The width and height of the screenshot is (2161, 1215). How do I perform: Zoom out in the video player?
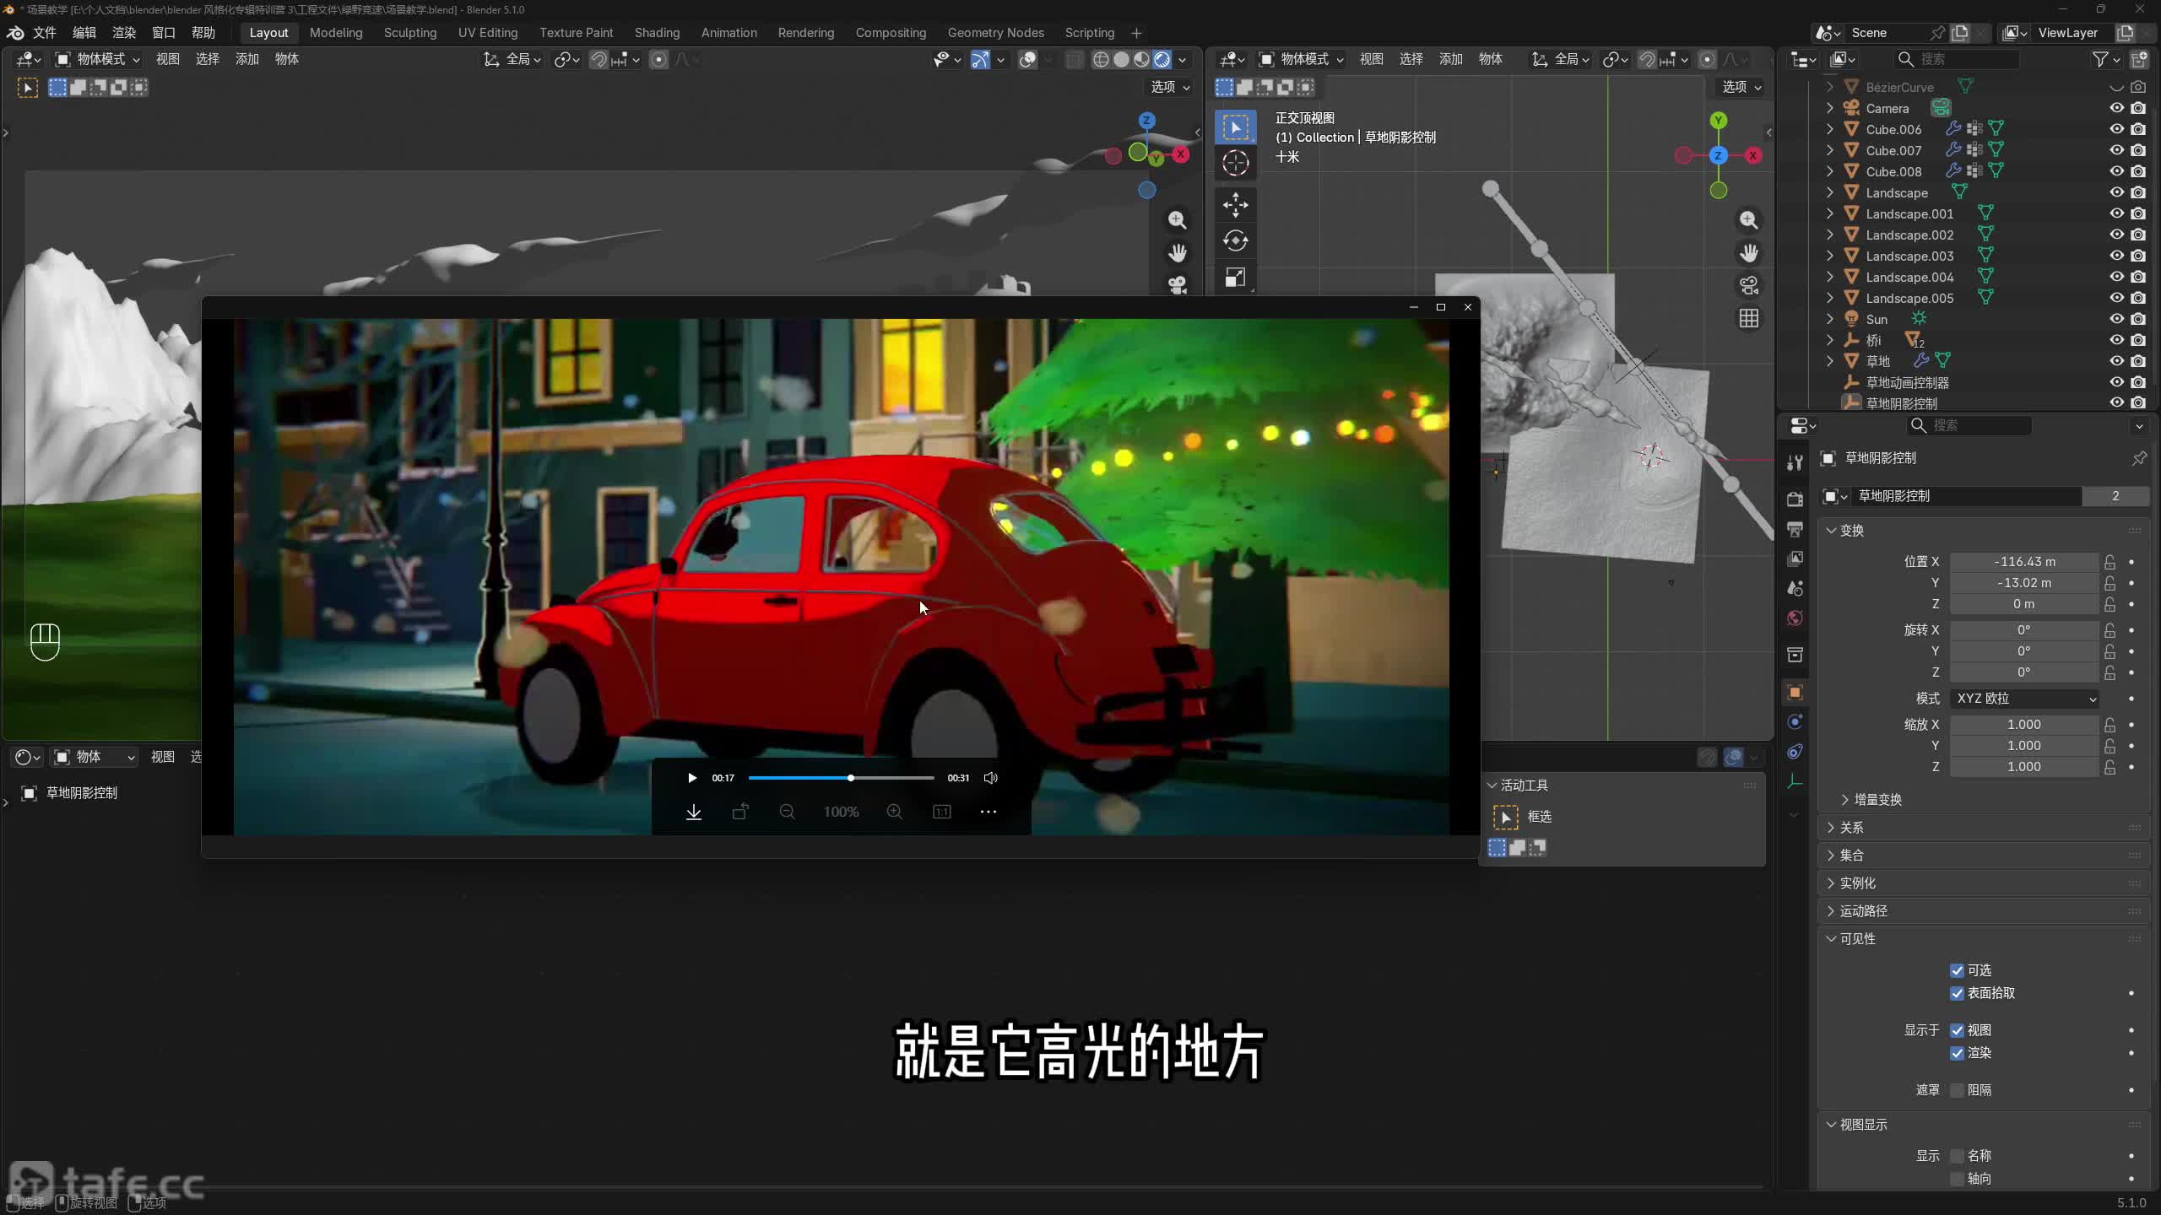pos(787,812)
